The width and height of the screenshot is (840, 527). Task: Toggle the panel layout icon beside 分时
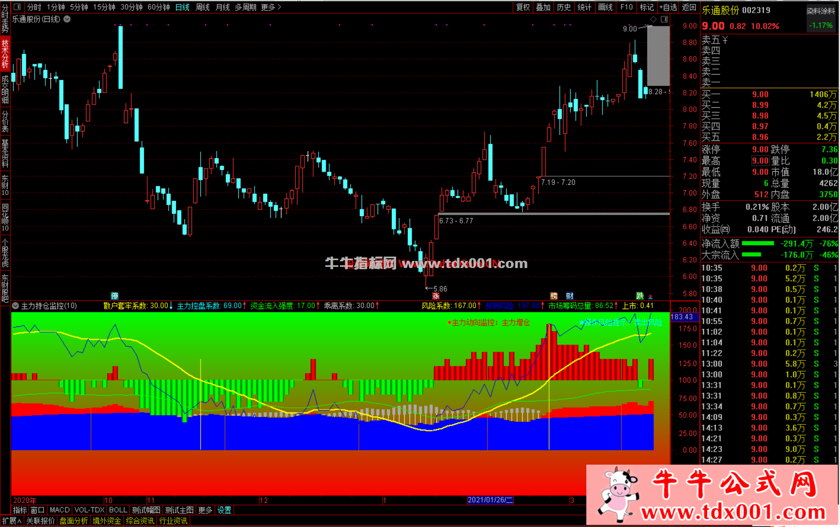click(x=17, y=7)
